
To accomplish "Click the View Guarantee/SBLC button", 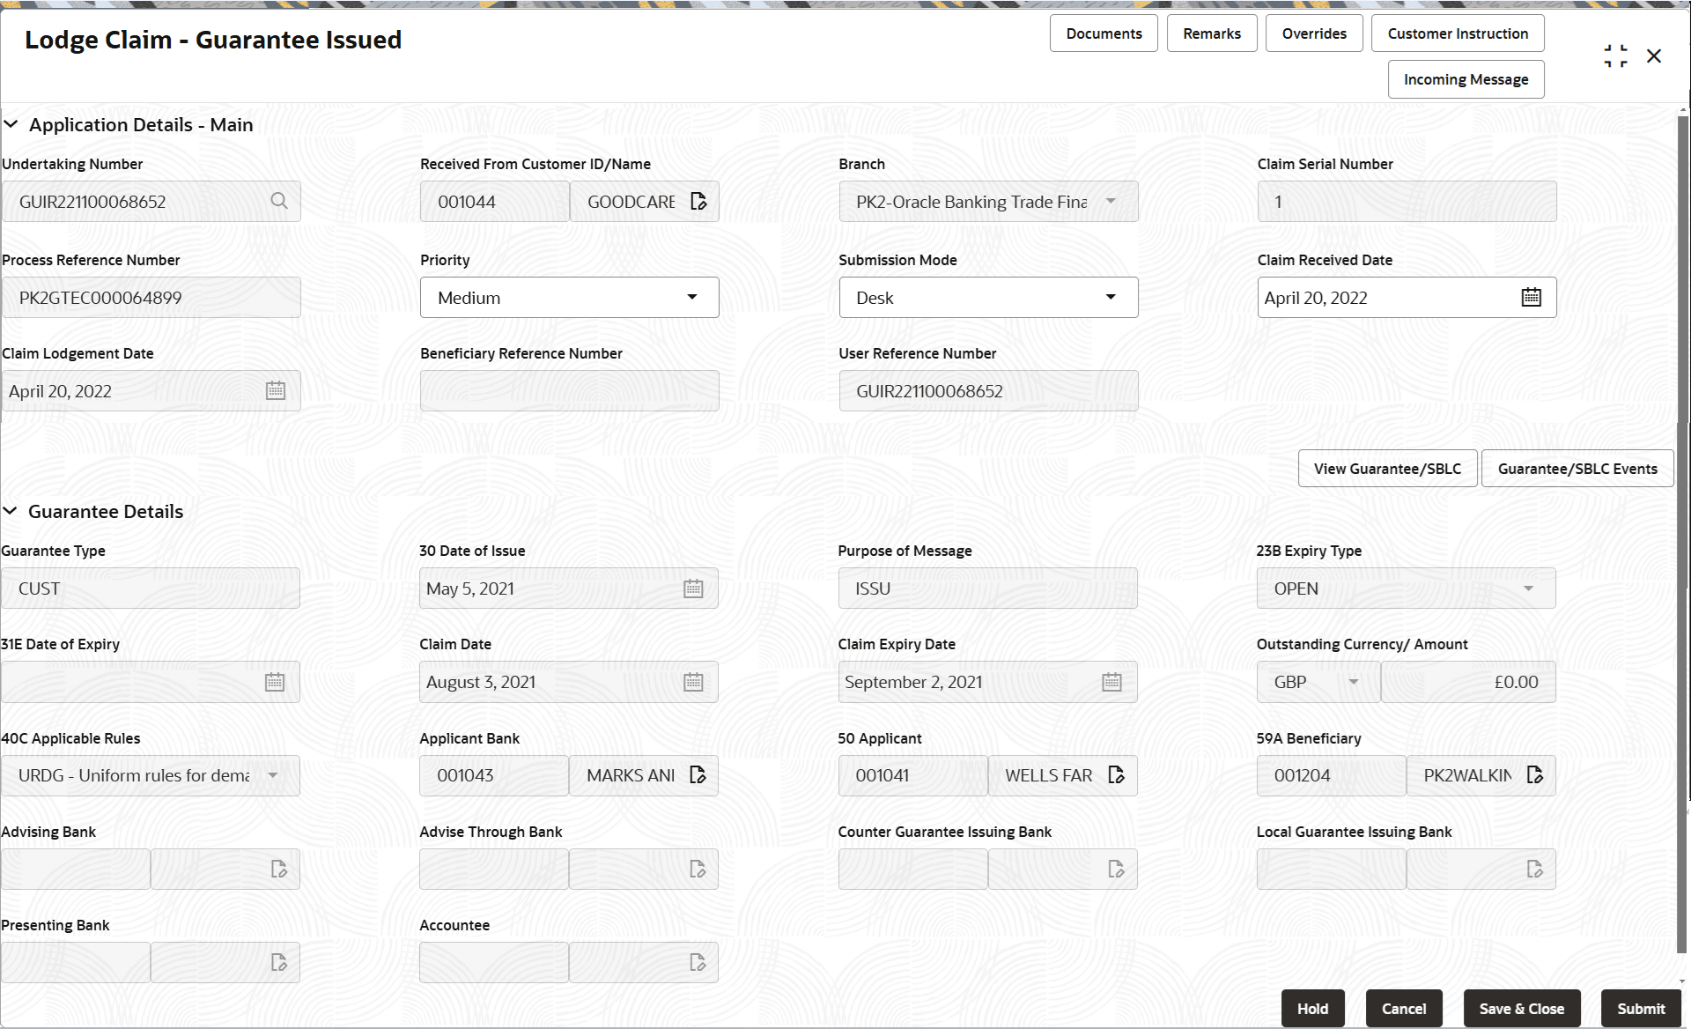I will [1387, 469].
